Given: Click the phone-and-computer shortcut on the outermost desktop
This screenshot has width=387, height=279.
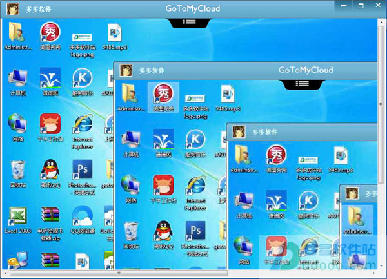Looking at the screenshot, I should click(17, 260).
